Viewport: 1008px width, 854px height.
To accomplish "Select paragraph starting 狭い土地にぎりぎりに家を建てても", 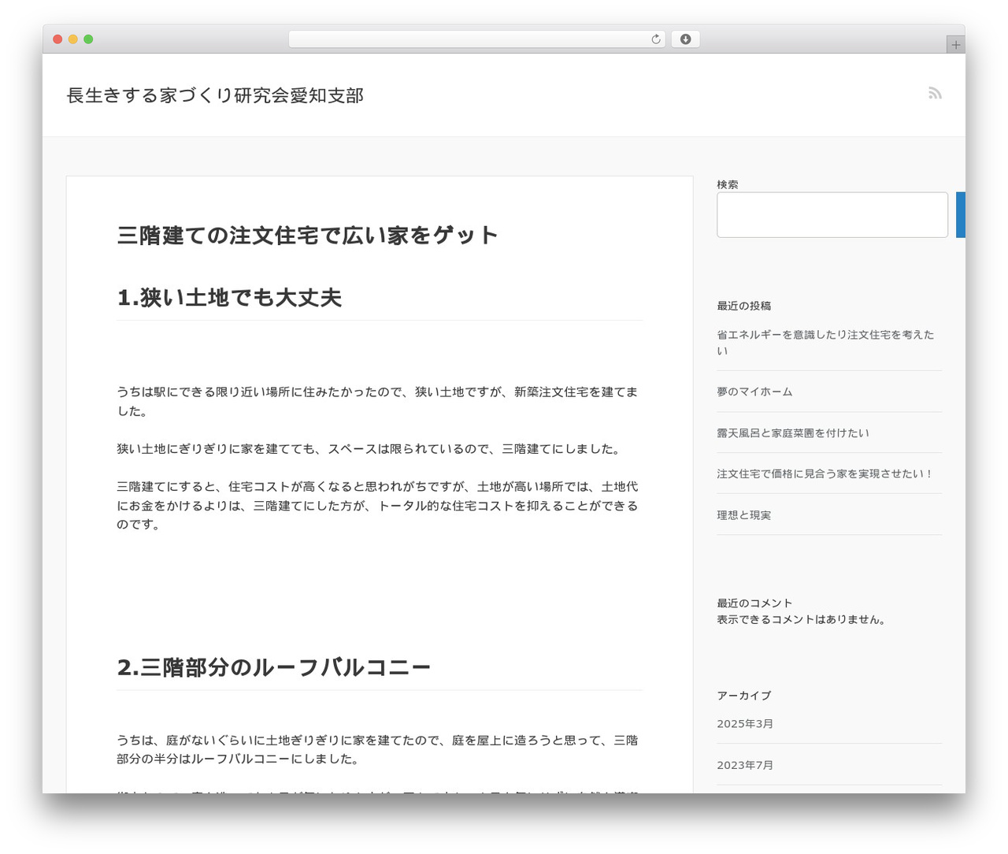I will [x=371, y=448].
